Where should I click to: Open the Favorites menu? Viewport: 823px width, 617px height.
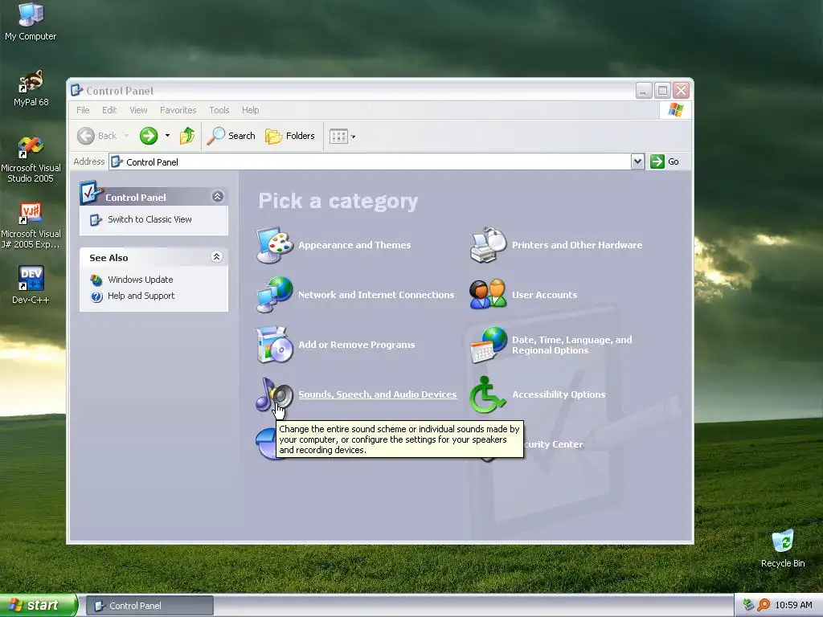pos(178,110)
